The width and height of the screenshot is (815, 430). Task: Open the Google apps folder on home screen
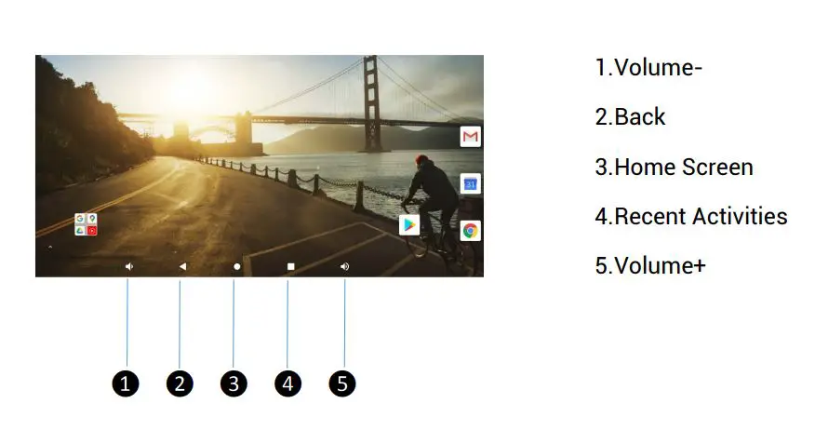click(86, 224)
